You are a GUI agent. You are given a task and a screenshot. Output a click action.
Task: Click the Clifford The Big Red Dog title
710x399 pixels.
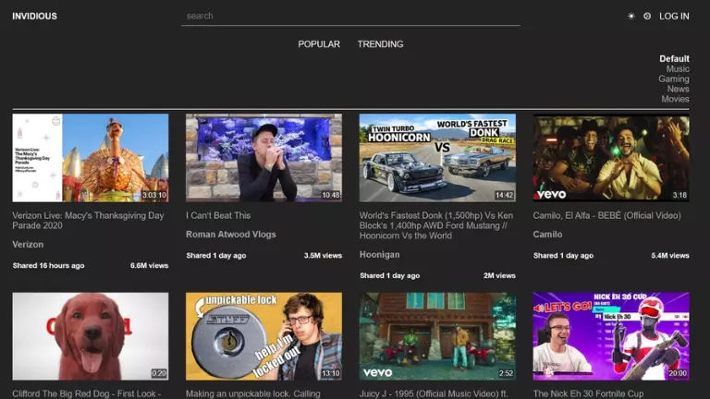(x=87, y=394)
